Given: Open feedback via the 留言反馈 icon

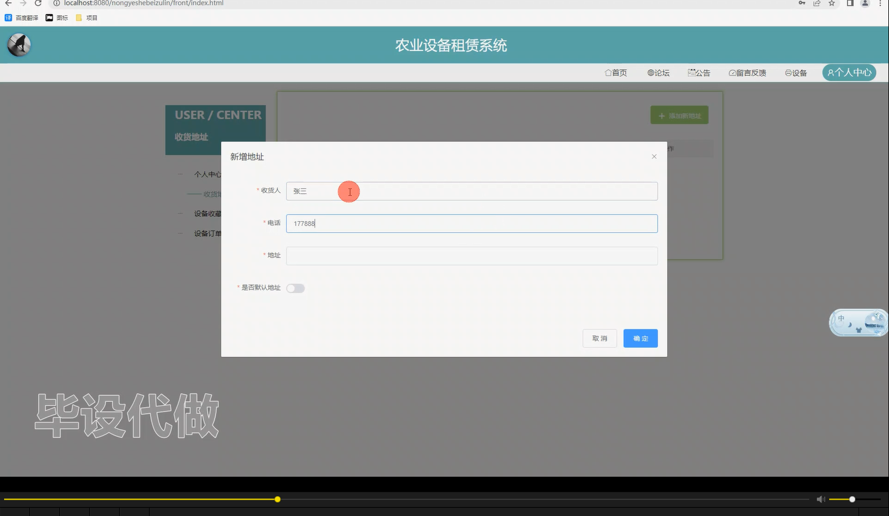Looking at the screenshot, I should tap(732, 72).
